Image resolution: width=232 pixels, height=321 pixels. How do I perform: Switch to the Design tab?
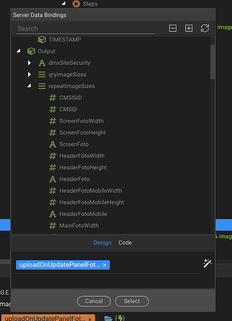(x=103, y=243)
